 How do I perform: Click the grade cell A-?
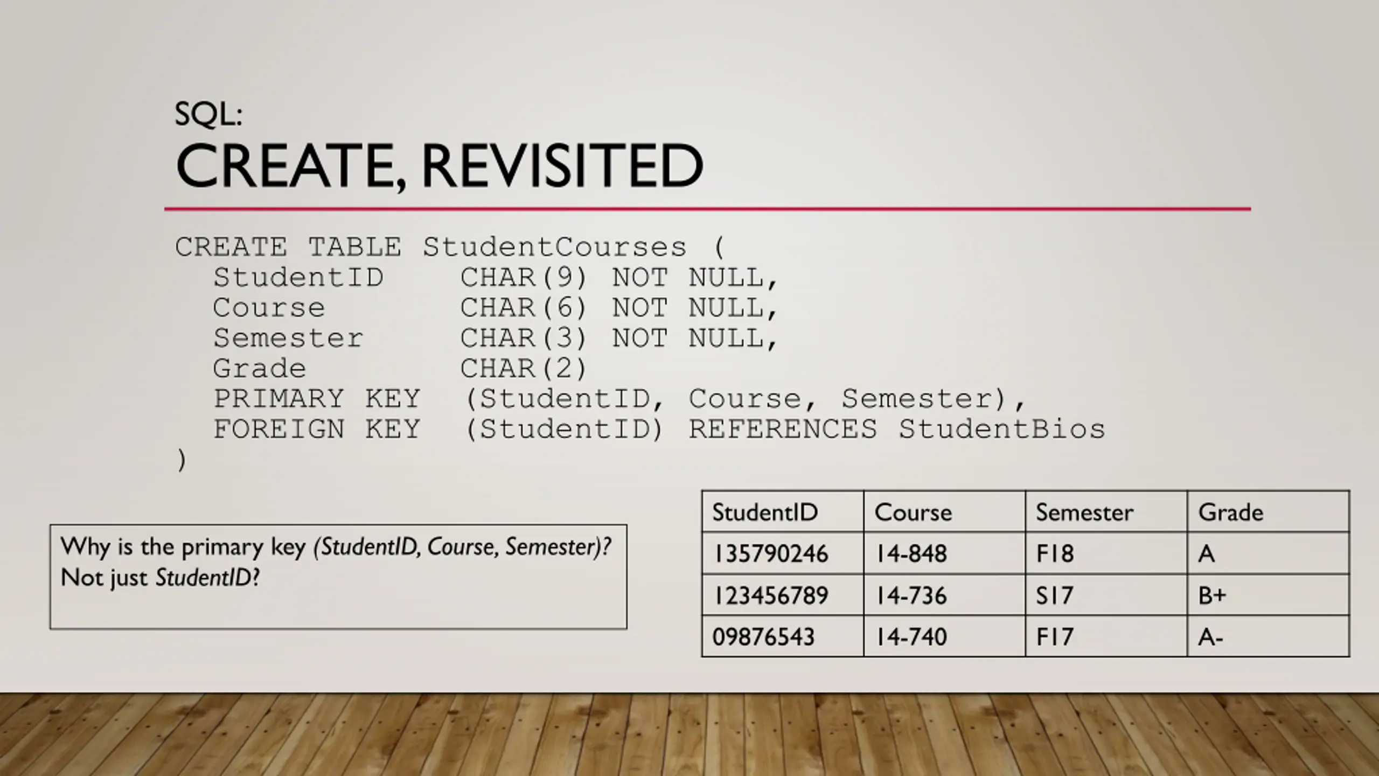coord(1211,638)
